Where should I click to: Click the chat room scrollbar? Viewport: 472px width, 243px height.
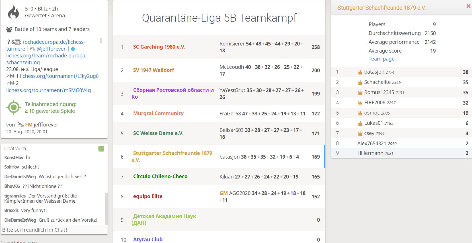coord(106,209)
